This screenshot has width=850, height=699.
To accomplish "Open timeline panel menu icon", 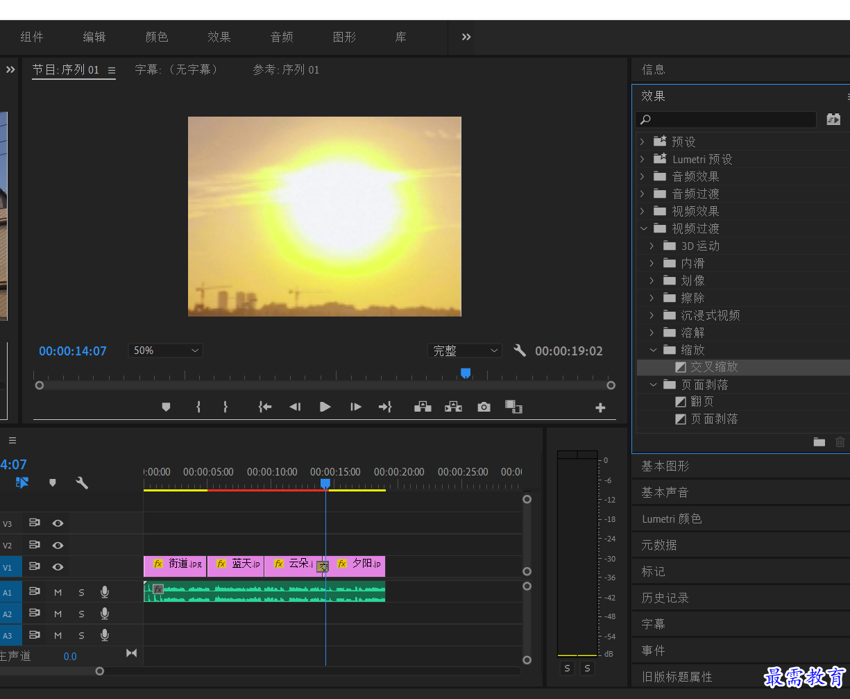I will [x=12, y=440].
